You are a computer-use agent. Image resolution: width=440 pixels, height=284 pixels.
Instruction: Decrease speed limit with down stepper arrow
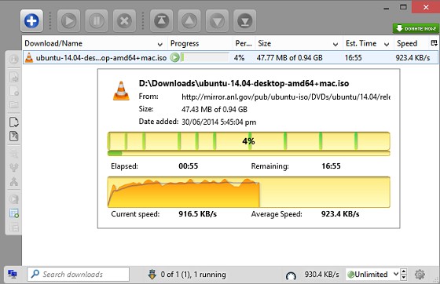pos(404,277)
